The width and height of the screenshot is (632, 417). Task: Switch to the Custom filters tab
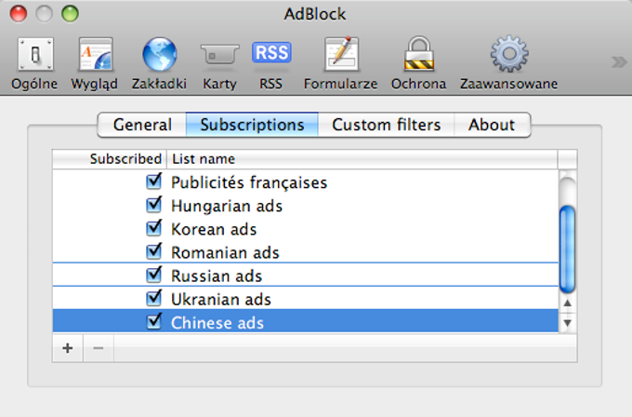386,125
